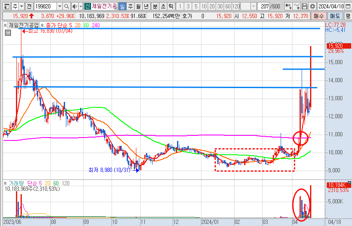Viewport: 352px width, 226px height.
Task: Click small square beside 거래량 label
Action: [x=5, y=183]
